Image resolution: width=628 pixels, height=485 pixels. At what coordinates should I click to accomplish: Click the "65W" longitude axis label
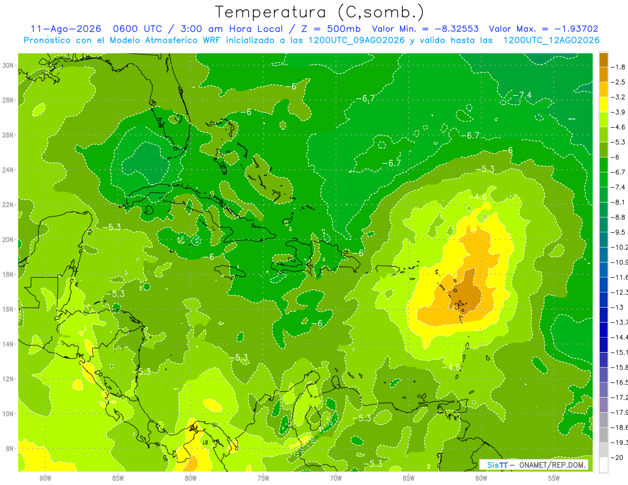click(x=409, y=479)
